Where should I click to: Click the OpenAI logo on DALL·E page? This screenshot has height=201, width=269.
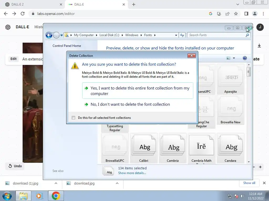8,27
